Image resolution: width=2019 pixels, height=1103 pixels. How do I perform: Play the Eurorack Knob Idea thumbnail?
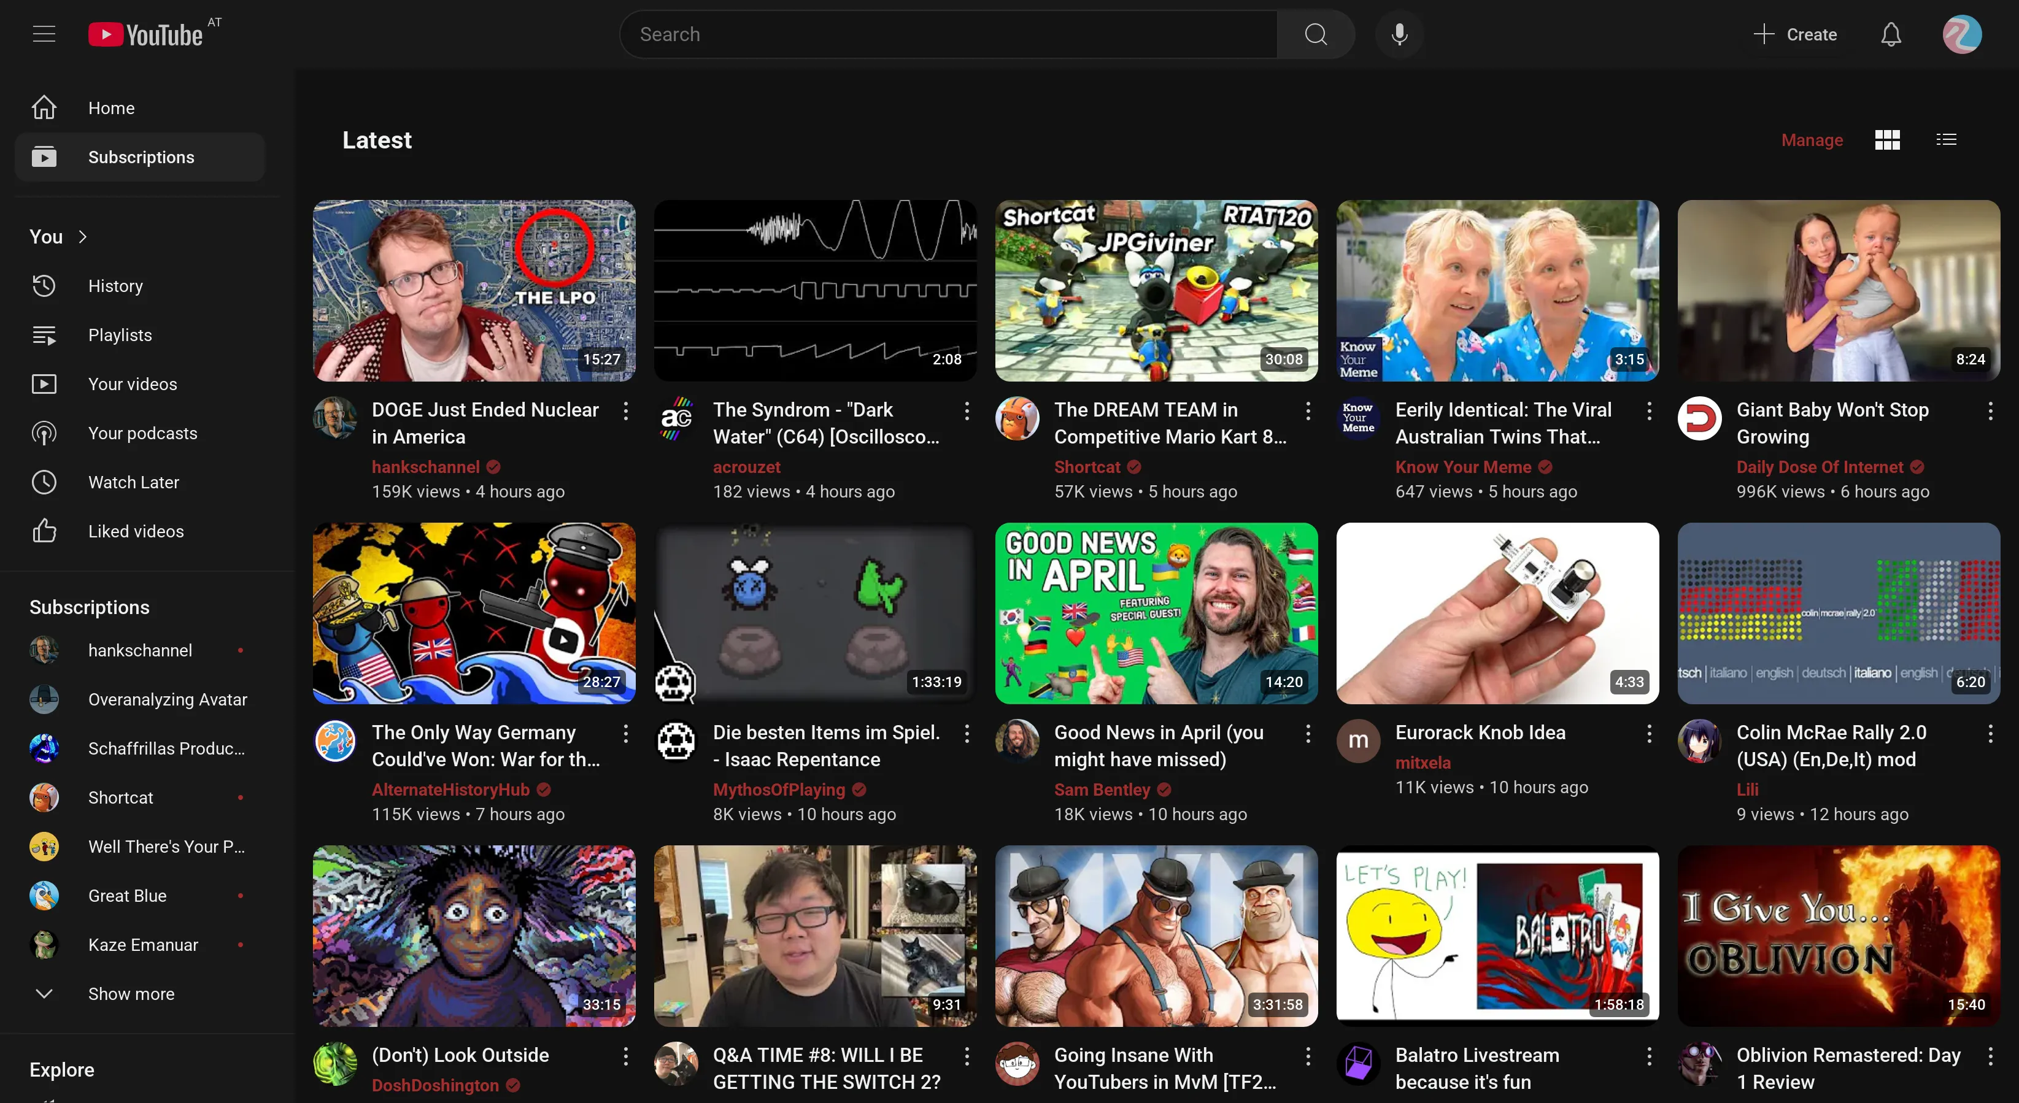pos(1498,613)
